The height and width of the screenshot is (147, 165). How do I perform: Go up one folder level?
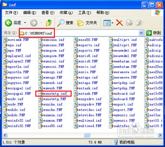(49, 23)
